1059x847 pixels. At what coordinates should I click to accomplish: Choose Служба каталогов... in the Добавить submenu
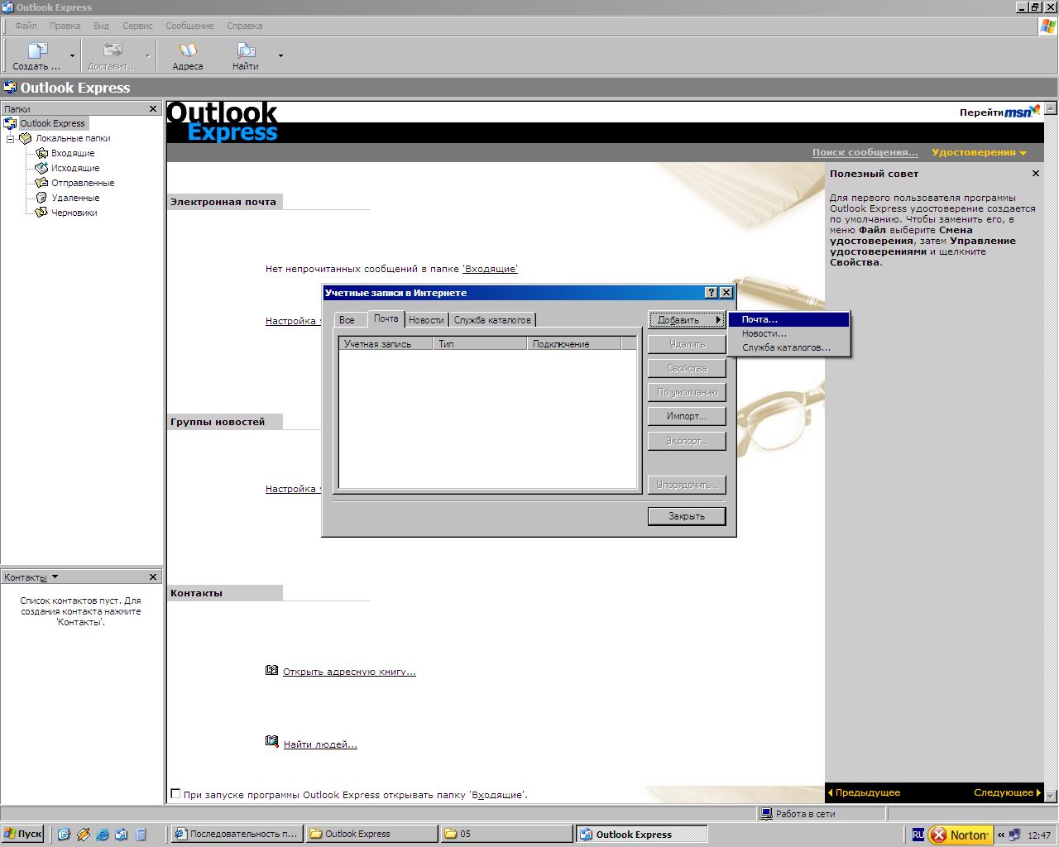tap(788, 347)
